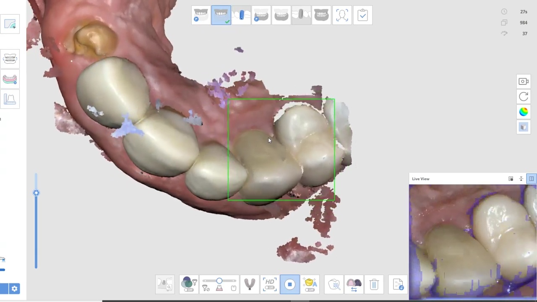Click the scan time clock icon
This screenshot has width=537, height=302.
click(x=504, y=12)
